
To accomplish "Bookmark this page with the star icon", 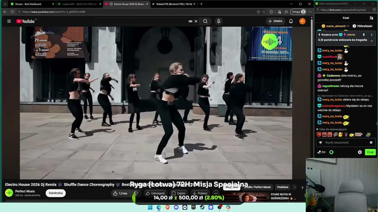I will pyautogui.click(x=264, y=12).
